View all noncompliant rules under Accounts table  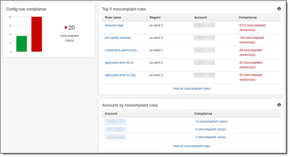pyautogui.click(x=191, y=146)
